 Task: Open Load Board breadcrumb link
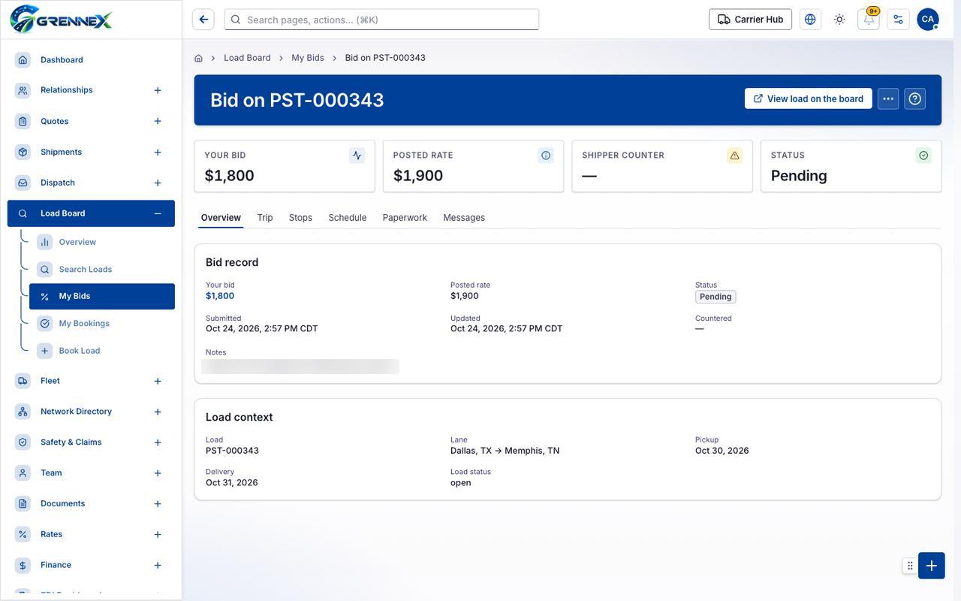click(247, 58)
